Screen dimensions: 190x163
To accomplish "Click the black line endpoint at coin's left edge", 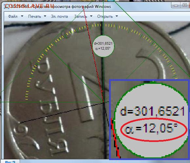I will click(20, 123).
